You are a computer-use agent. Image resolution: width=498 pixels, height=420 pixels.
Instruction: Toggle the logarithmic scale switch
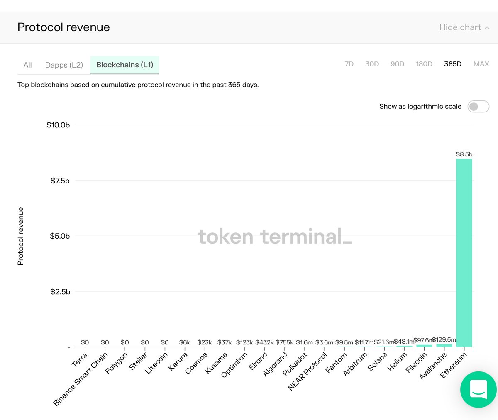coord(478,106)
